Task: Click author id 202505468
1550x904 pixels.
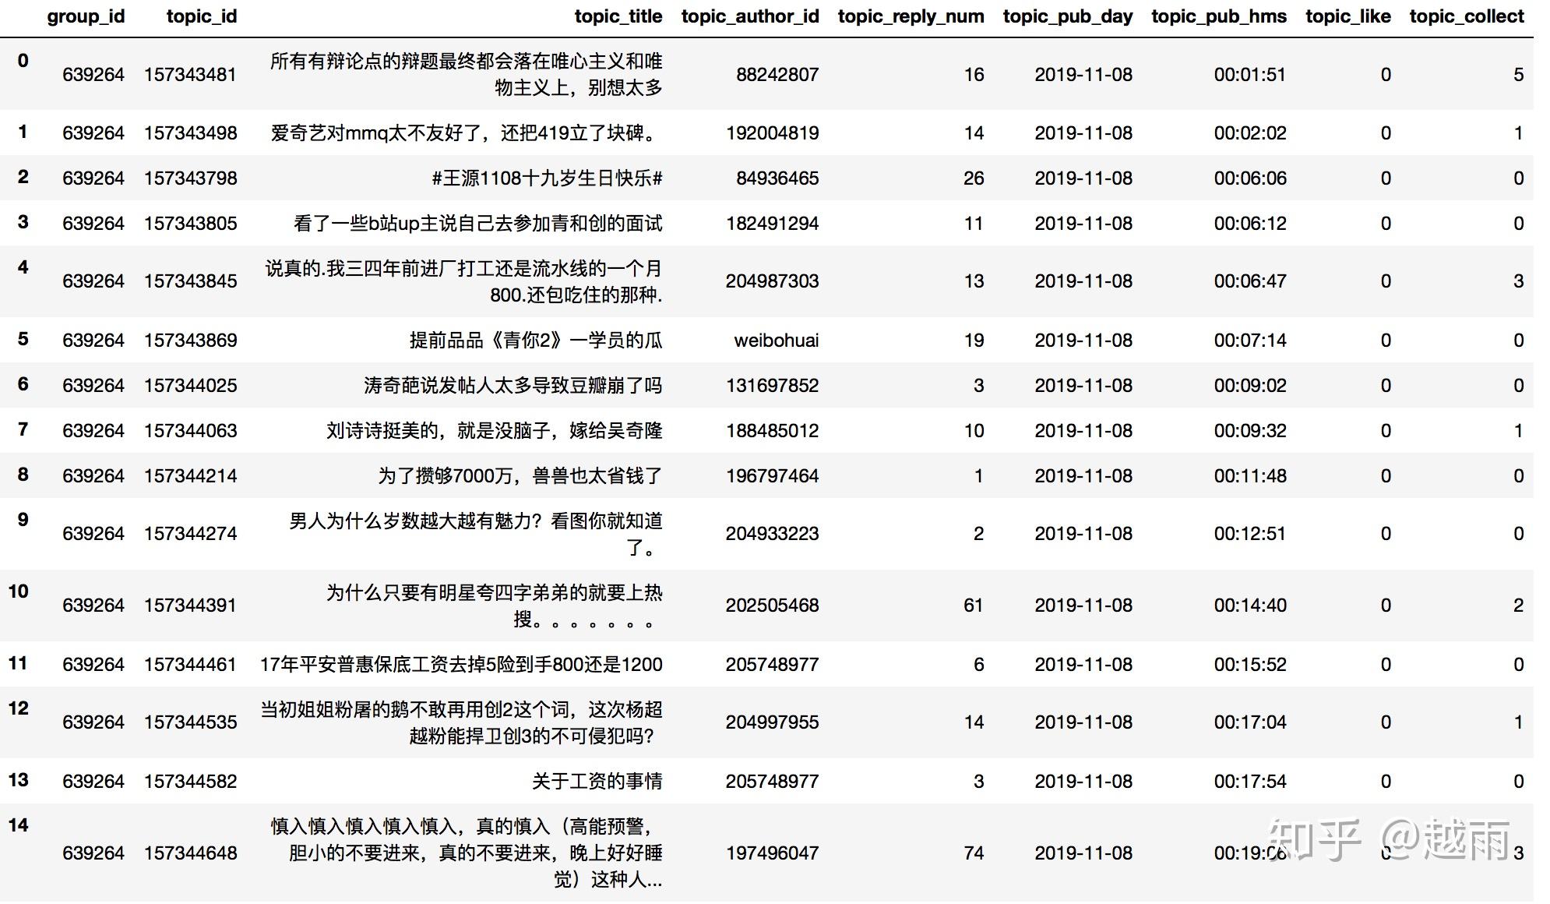Action: click(x=773, y=606)
